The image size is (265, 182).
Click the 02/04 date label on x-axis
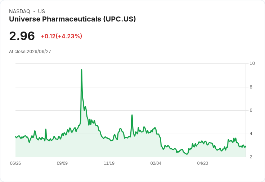pyautogui.click(x=156, y=163)
